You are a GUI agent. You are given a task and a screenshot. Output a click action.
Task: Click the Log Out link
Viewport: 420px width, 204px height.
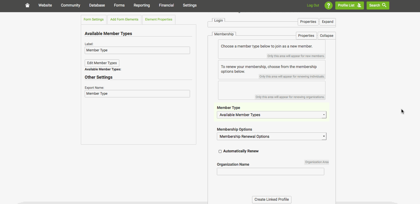tap(313, 5)
